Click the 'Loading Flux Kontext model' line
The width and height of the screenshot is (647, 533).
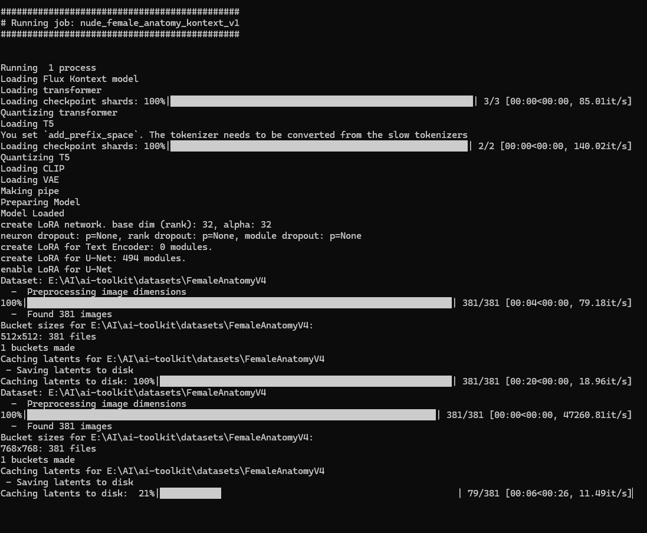[x=70, y=79]
